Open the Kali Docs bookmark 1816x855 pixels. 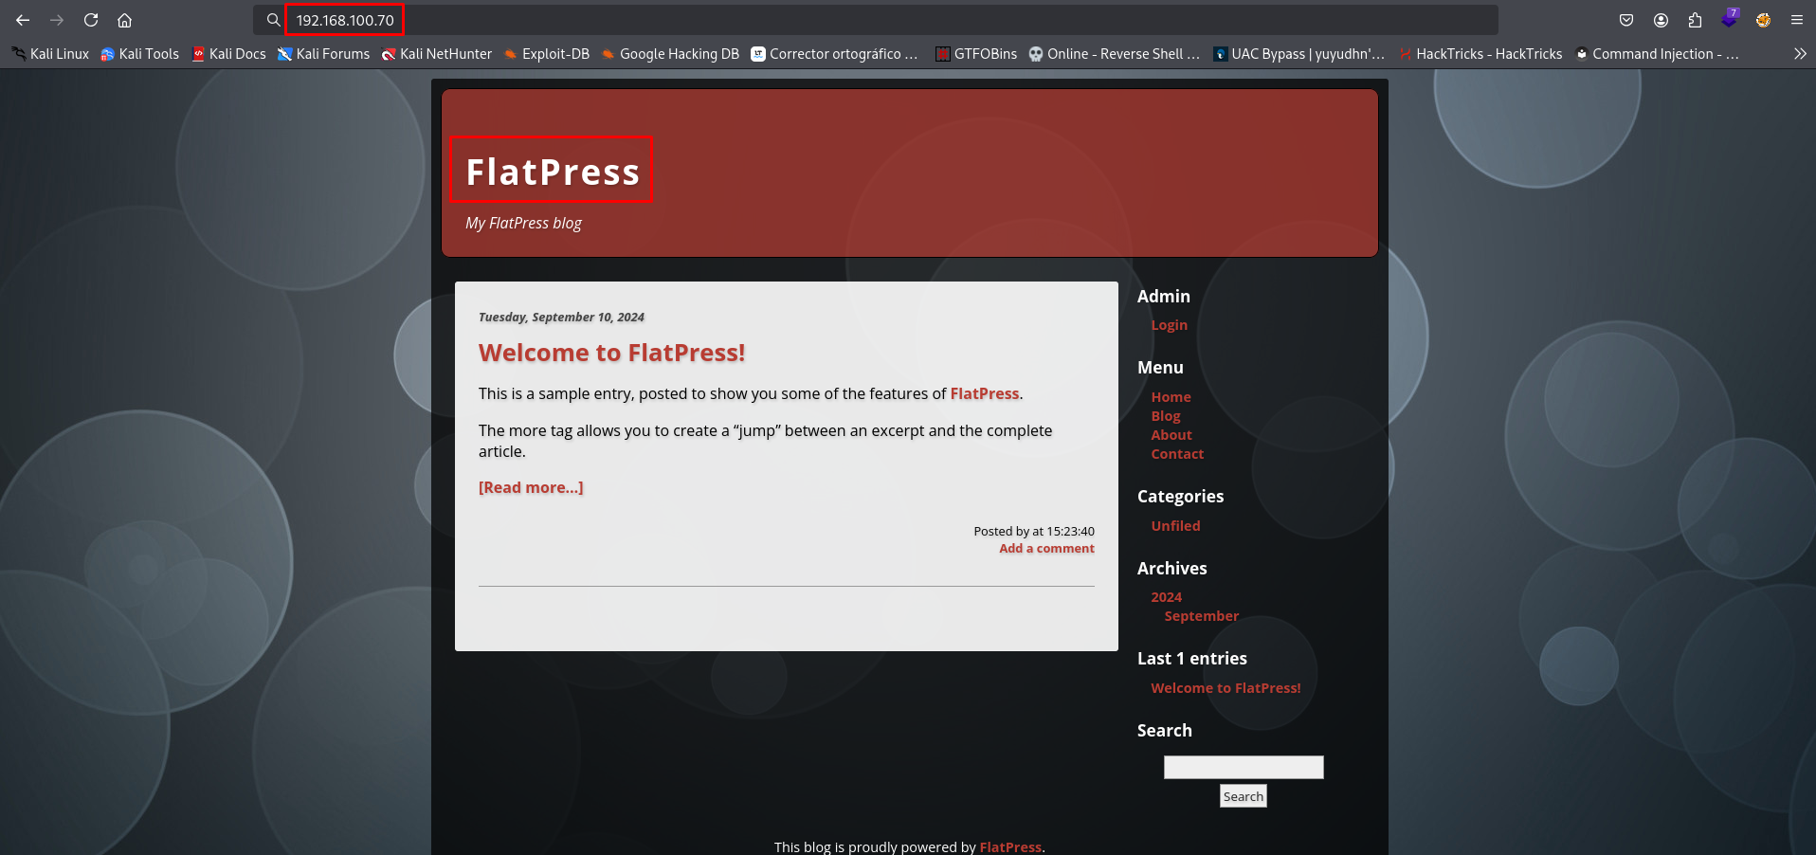228,54
